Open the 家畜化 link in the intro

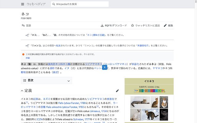(135, 64)
